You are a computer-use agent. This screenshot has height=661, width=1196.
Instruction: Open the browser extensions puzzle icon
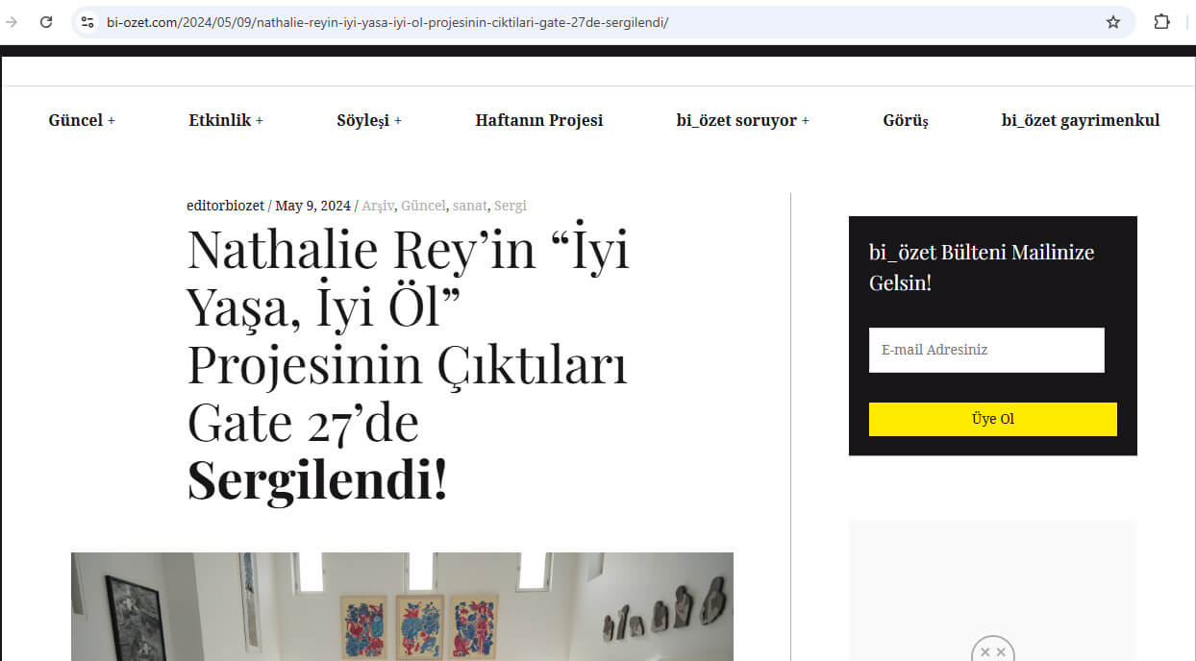[x=1161, y=22]
